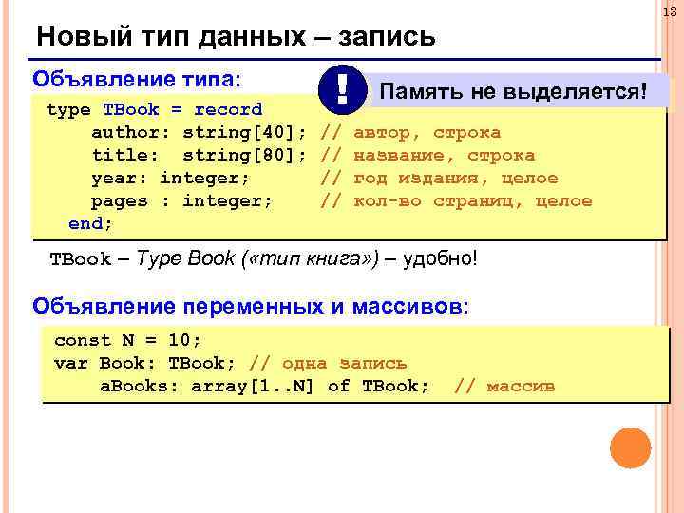Image resolution: width=684 pixels, height=513 pixels.
Task: Click the slide title "Новый тип данных – запись"
Action: [x=236, y=36]
